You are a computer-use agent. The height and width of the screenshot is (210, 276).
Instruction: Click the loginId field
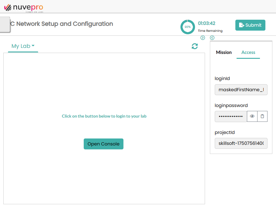click(241, 90)
